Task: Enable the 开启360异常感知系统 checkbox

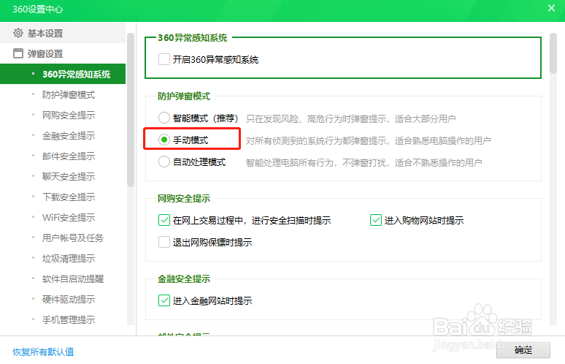Action: tap(164, 59)
